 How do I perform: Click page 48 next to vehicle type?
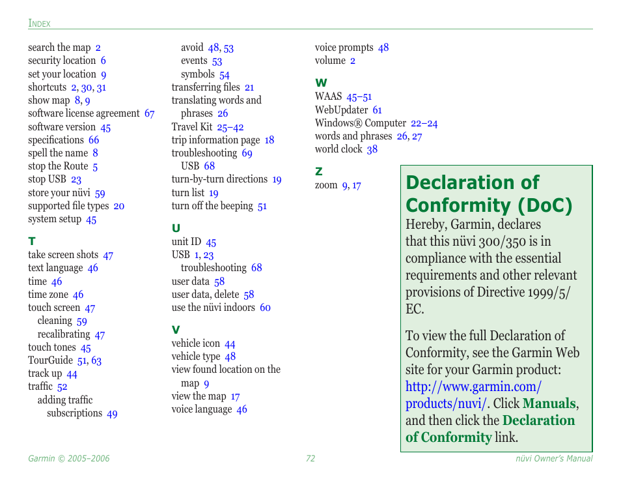pos(230,357)
